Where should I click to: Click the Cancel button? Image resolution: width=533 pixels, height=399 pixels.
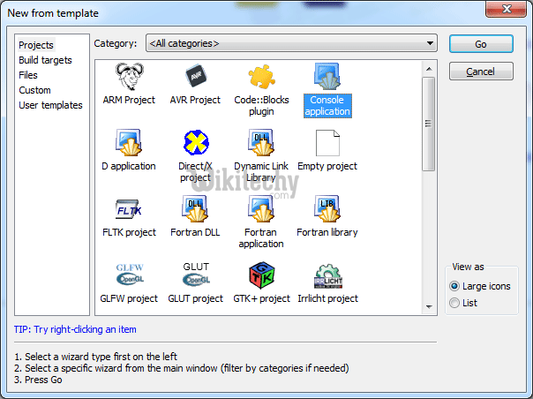[x=480, y=71]
